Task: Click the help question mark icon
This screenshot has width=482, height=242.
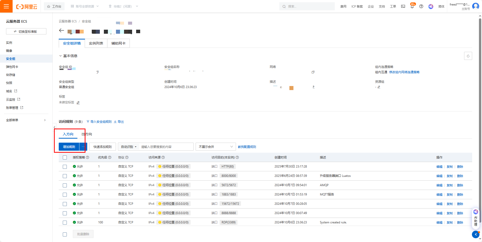Action: pyautogui.click(x=421, y=6)
